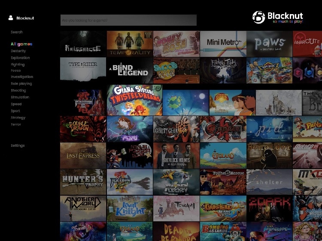Select the All games category
The height and width of the screenshot is (241, 322).
[x=21, y=44]
